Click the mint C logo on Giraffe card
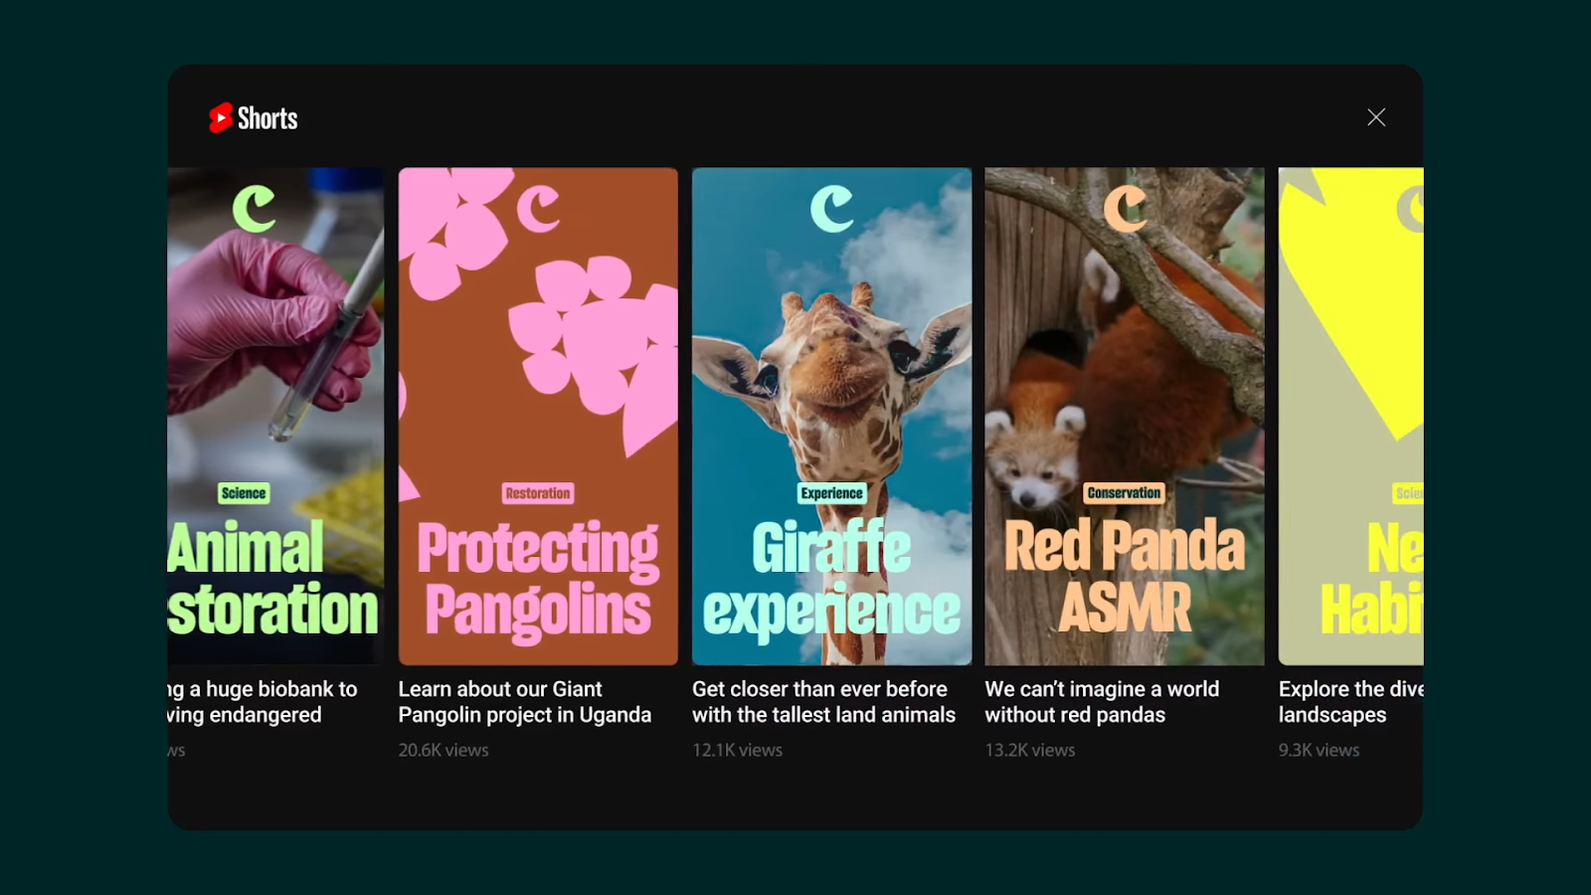This screenshot has height=895, width=1591. [832, 209]
